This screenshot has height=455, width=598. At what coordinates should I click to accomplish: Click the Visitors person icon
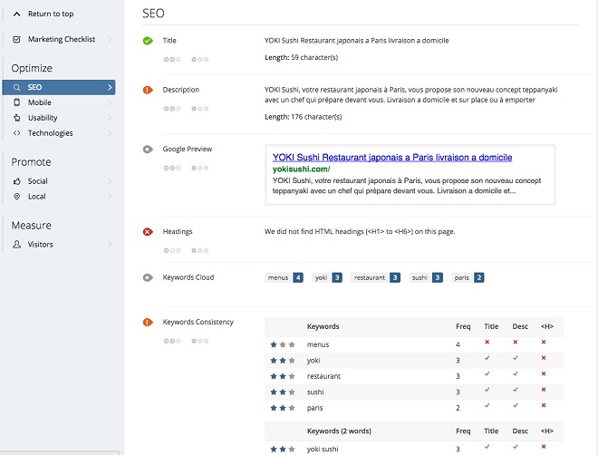[x=17, y=244]
